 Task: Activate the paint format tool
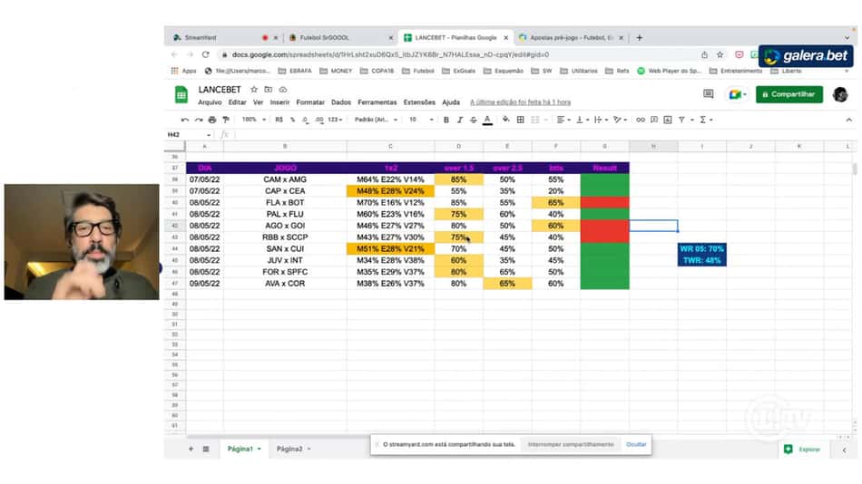pyautogui.click(x=225, y=120)
